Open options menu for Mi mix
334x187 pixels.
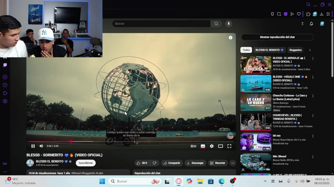313,136
